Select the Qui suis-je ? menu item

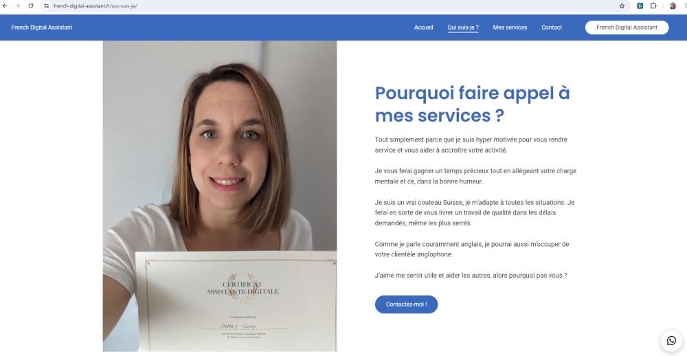(x=462, y=27)
